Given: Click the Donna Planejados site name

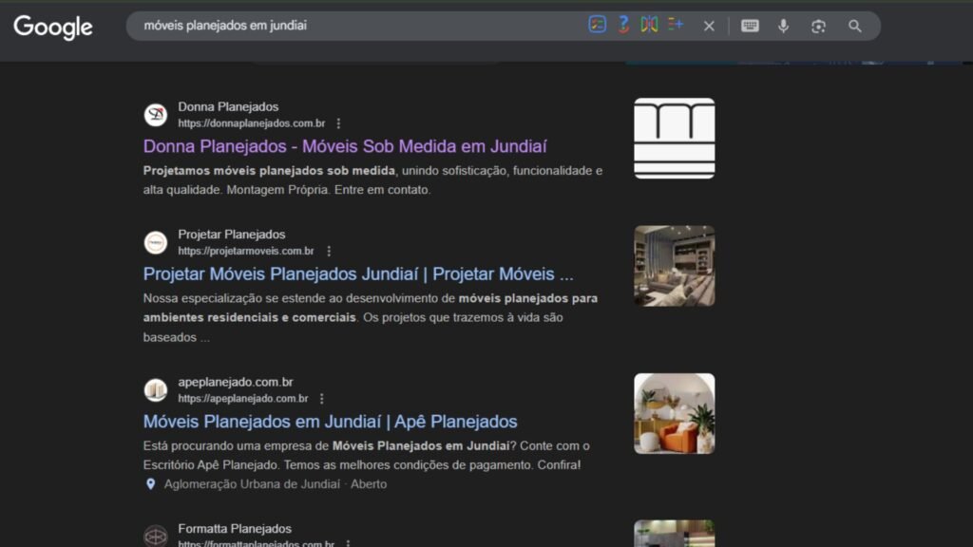Looking at the screenshot, I should [228, 107].
